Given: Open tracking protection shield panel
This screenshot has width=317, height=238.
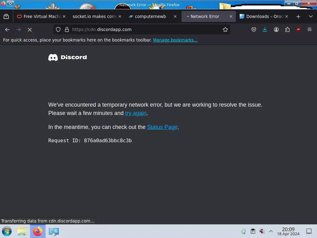Looking at the screenshot, I should tap(58, 29).
